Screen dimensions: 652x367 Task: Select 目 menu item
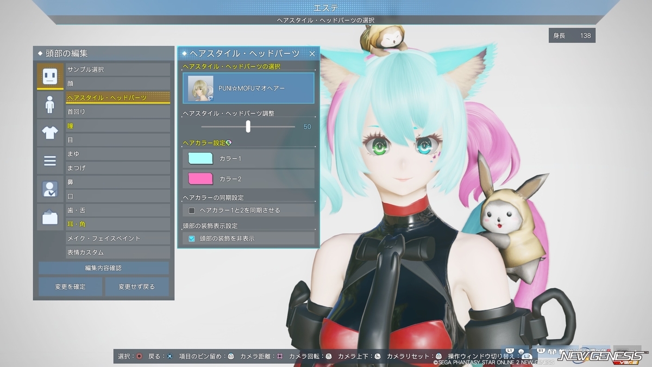[118, 140]
